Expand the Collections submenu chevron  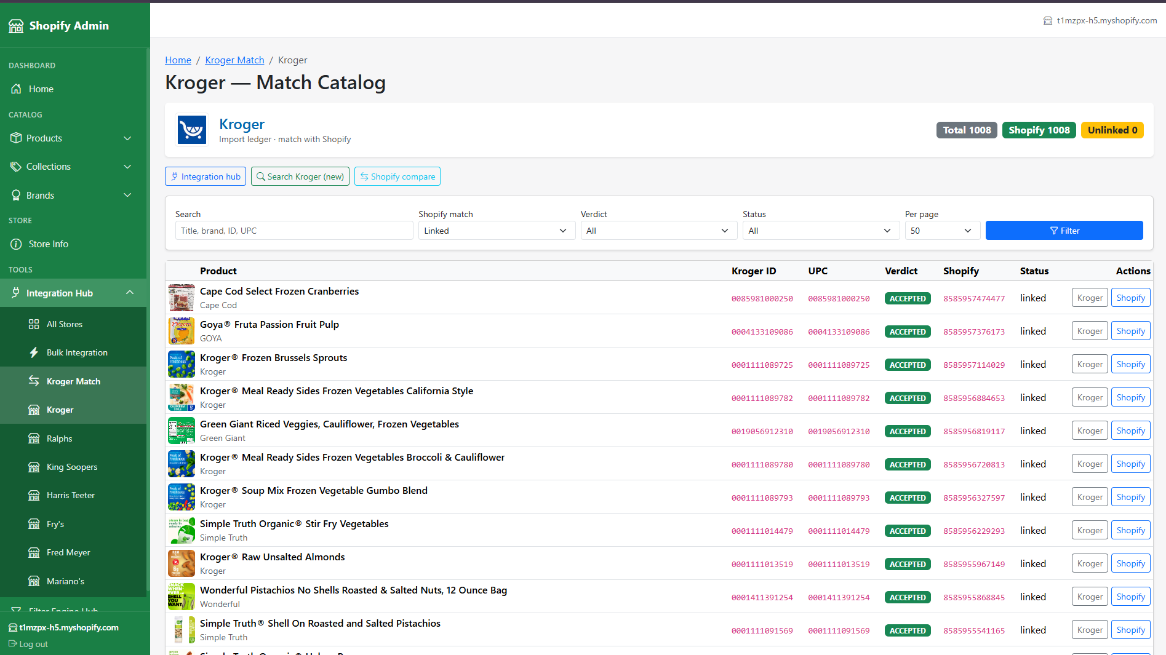coord(127,167)
